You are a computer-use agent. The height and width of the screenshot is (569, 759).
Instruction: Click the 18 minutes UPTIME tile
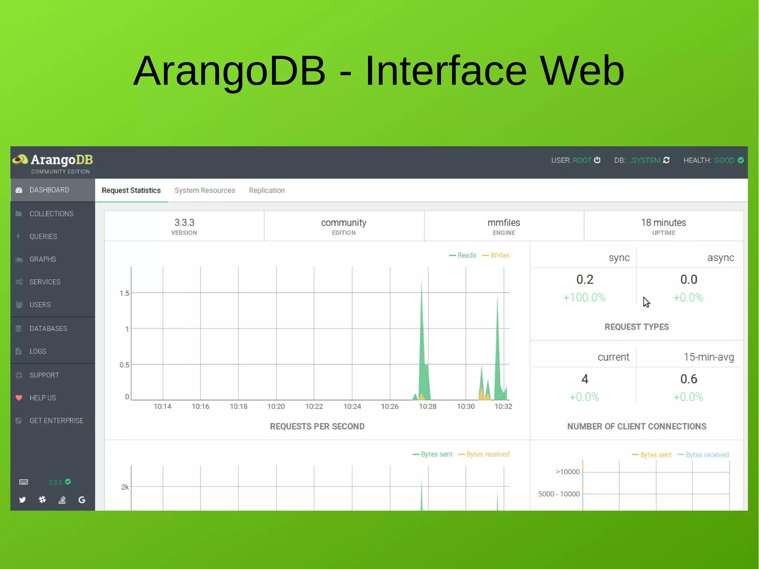point(664,226)
